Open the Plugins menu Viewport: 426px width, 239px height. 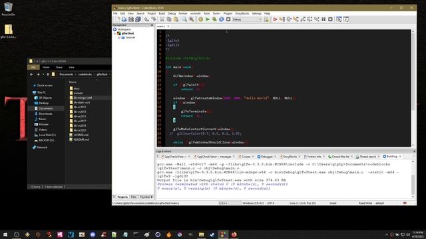click(x=228, y=13)
